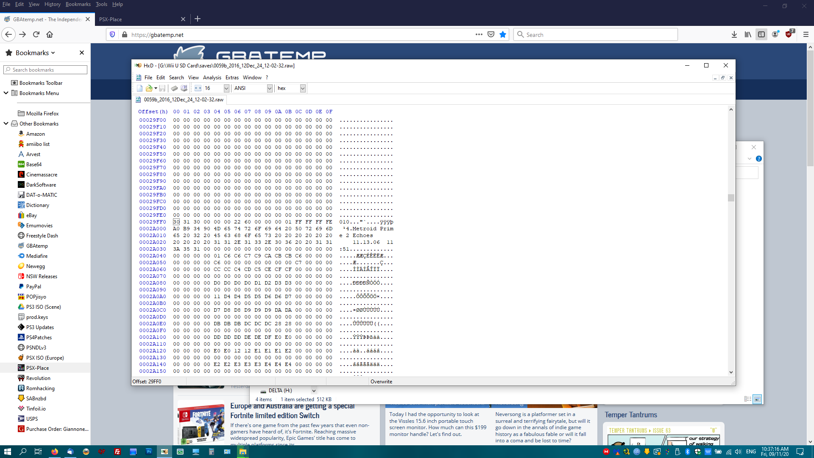
Task: Click the Save to Pocket icon
Action: coord(491,35)
